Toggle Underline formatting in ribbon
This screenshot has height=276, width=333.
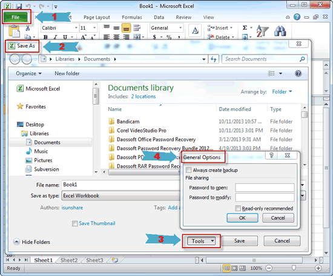[x=65, y=37]
